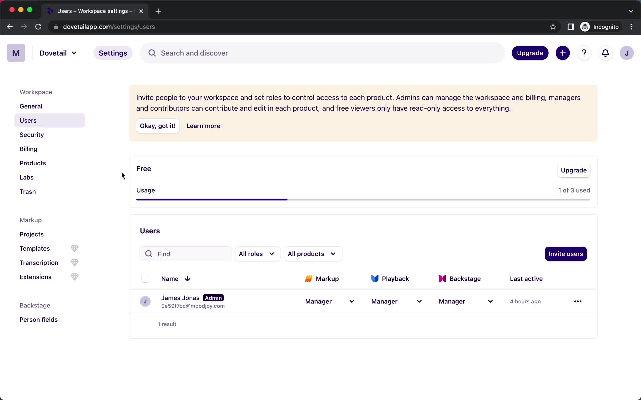Close the Users Workspace settings tab
The width and height of the screenshot is (641, 400).
pos(141,11)
